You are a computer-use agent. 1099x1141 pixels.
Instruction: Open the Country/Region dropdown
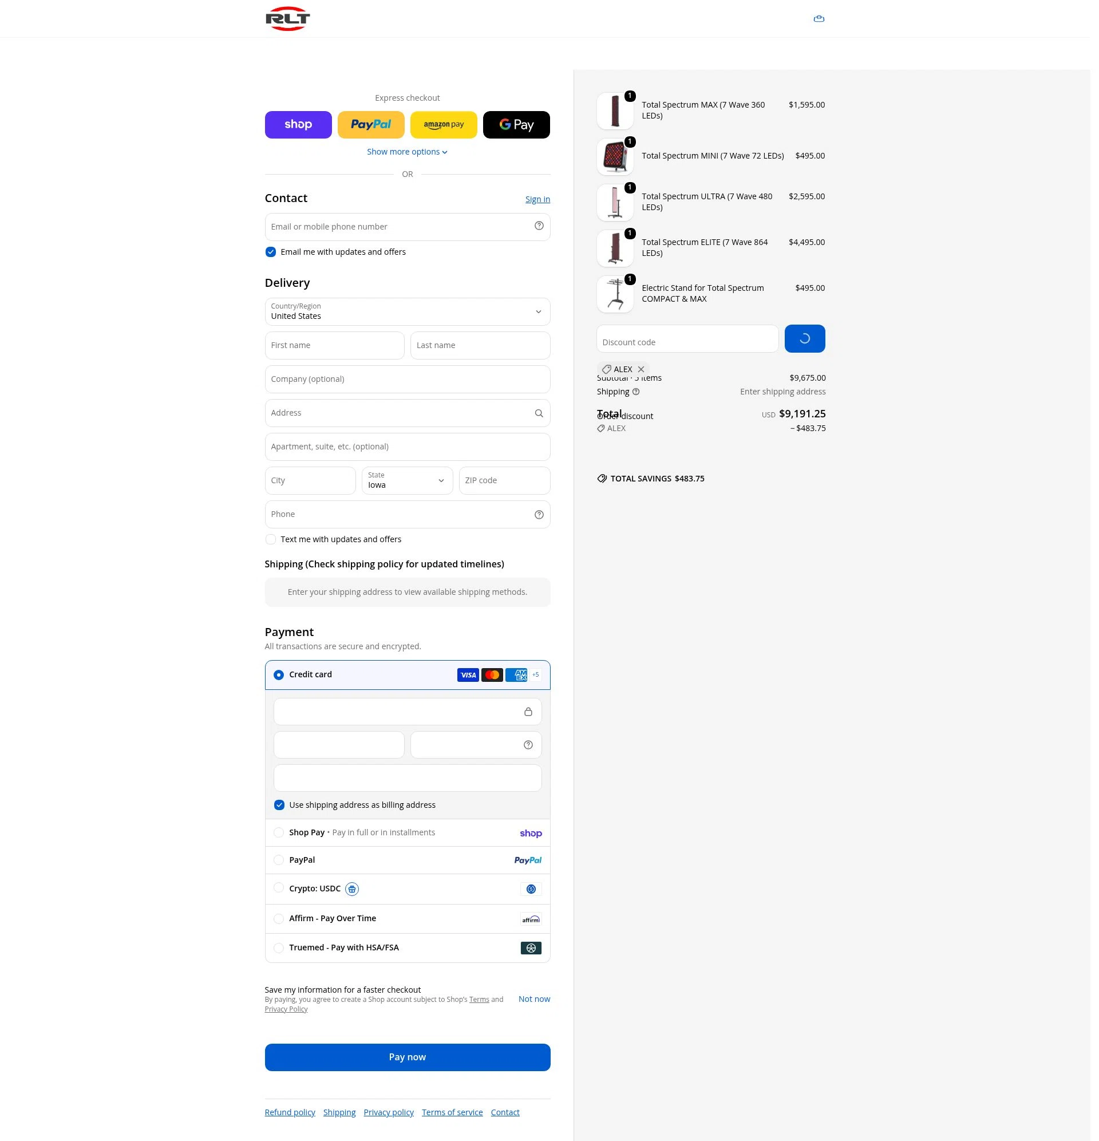tap(408, 312)
